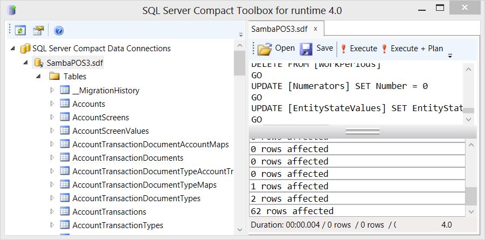
Task: Click the results pane vertical scrollbar thumb
Action: click(x=470, y=196)
